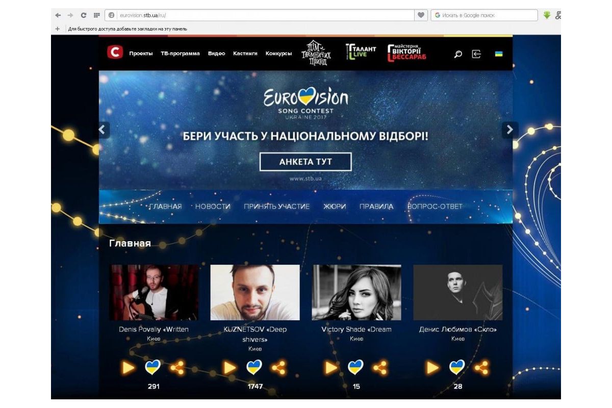Show next banner slide with right arrow
The width and height of the screenshot is (612, 408).
509,130
